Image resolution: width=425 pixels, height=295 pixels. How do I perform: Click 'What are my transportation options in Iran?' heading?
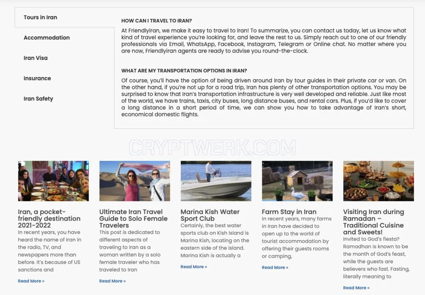click(x=184, y=71)
